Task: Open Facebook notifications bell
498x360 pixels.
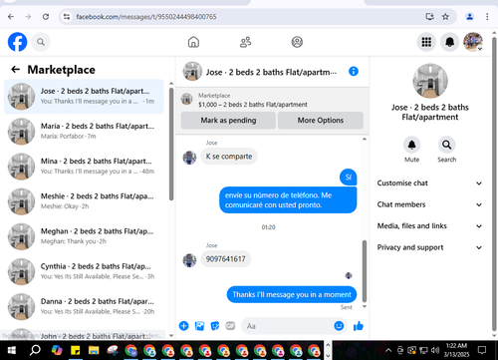Action: click(x=450, y=42)
